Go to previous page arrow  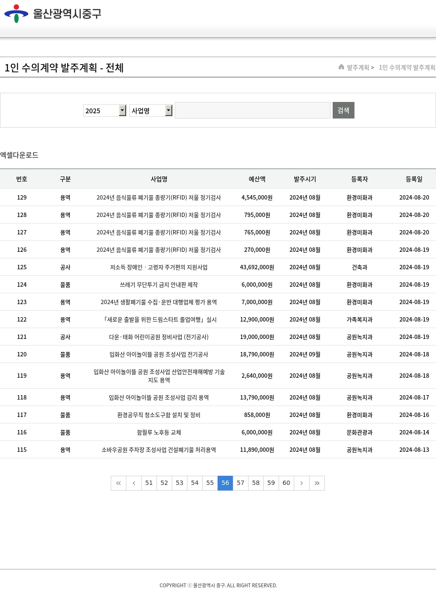point(134,483)
